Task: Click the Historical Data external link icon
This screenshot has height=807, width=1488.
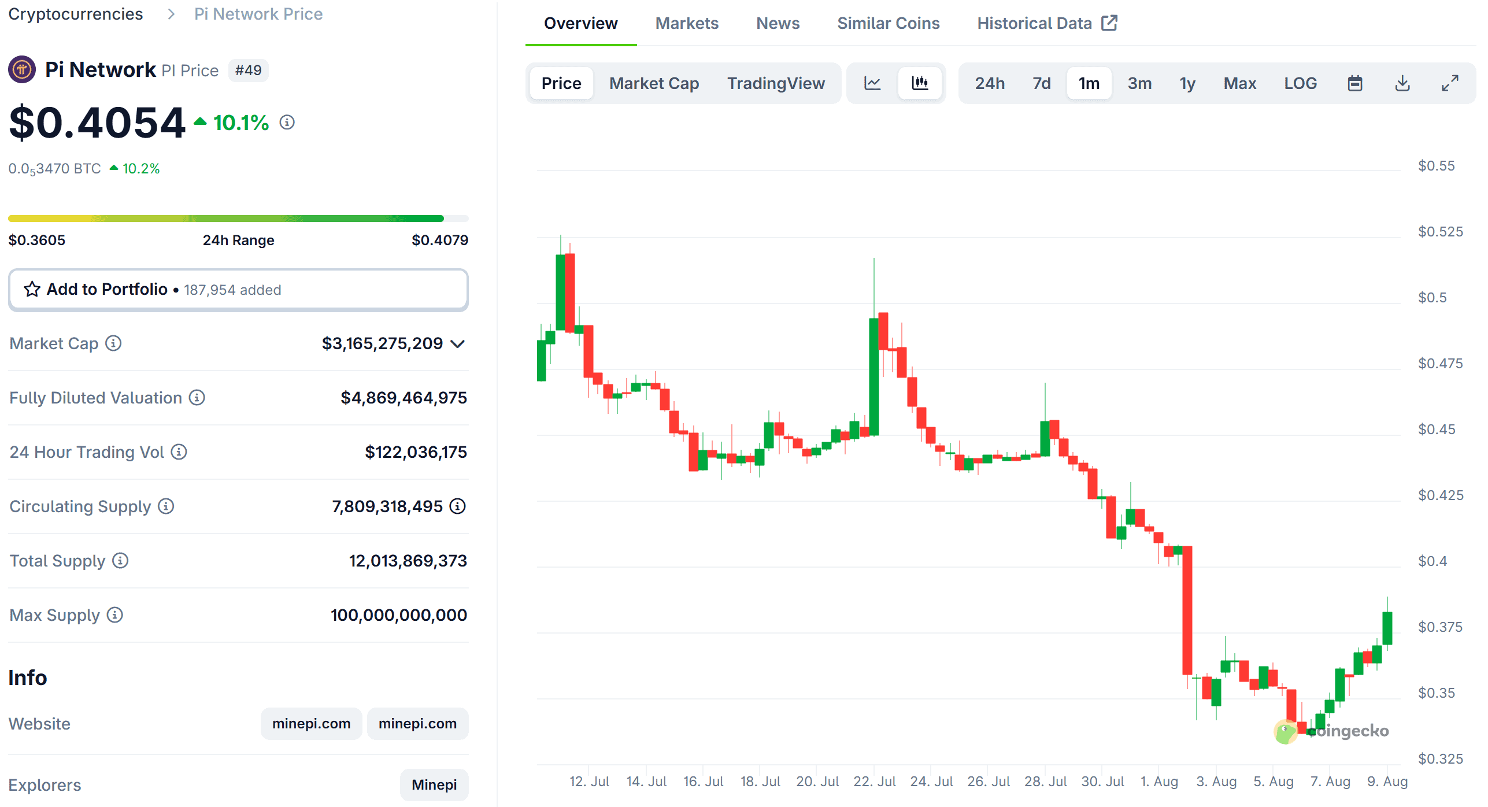Action: pyautogui.click(x=1109, y=23)
